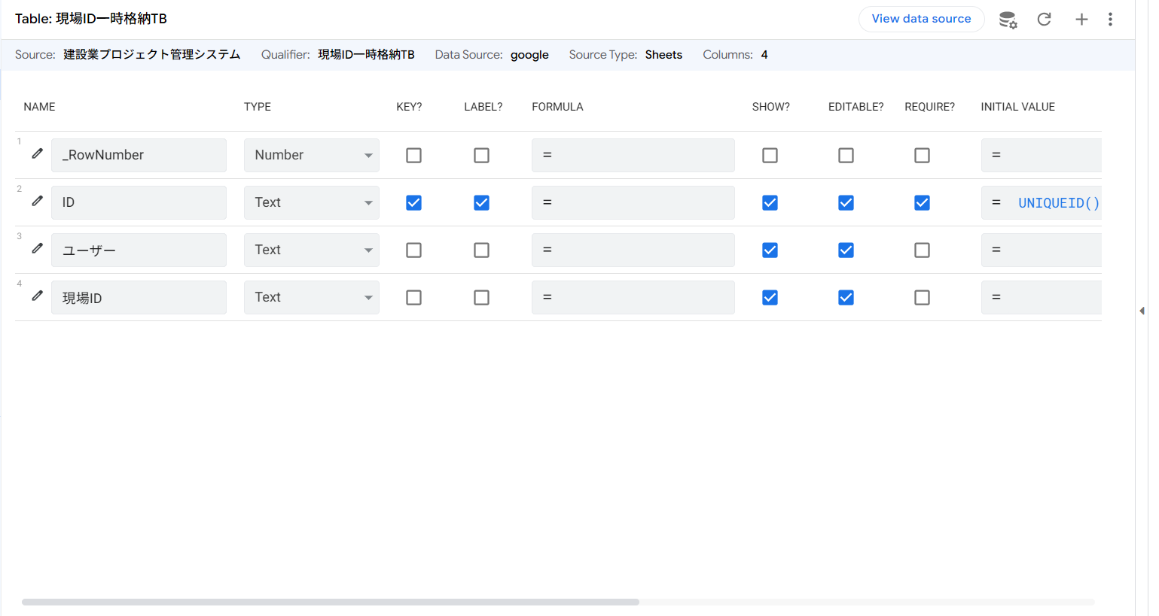Open the type dropdown for 現場ID
Screen dimensions: 1159x616
[311, 297]
